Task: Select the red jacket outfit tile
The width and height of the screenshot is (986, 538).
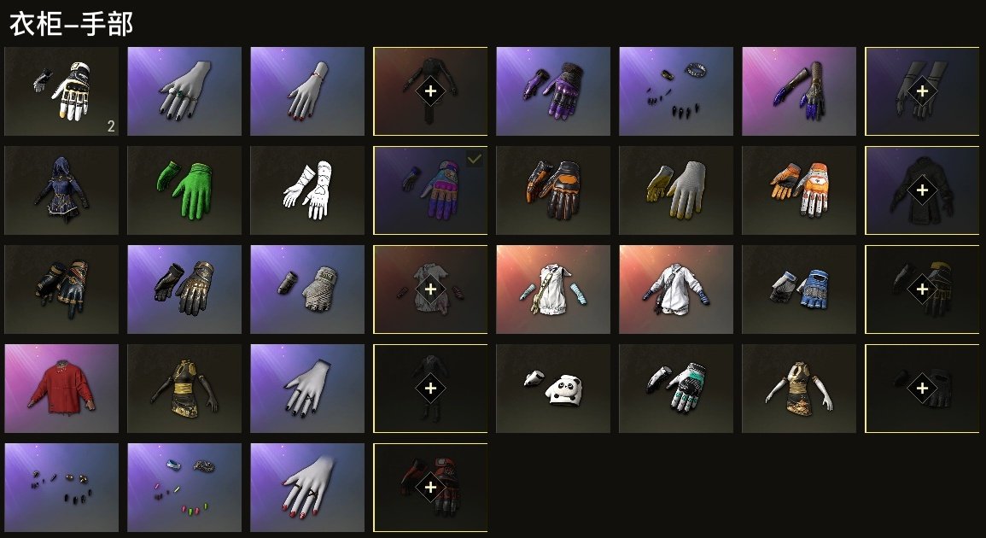Action: tap(61, 389)
